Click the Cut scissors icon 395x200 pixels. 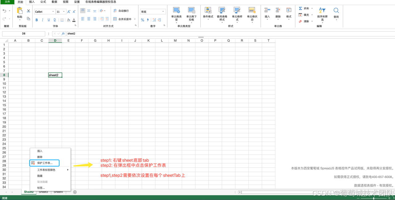28,11
